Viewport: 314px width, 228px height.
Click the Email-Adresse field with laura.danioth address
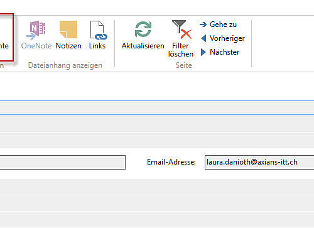pos(259,162)
